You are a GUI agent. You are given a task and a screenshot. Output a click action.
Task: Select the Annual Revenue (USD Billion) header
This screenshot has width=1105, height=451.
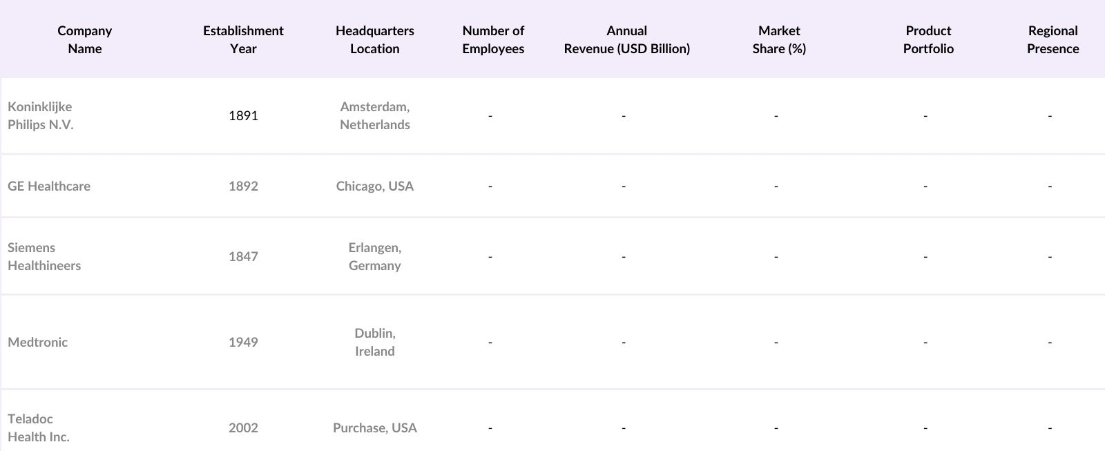(626, 39)
